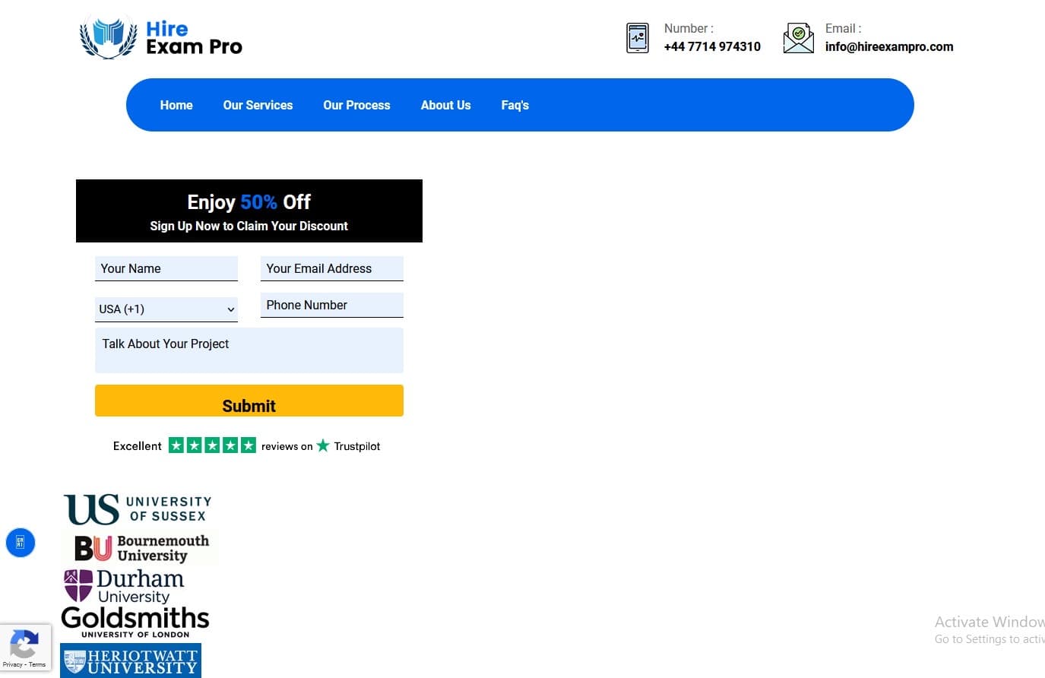Click the reCAPTCHA badge

click(25, 645)
